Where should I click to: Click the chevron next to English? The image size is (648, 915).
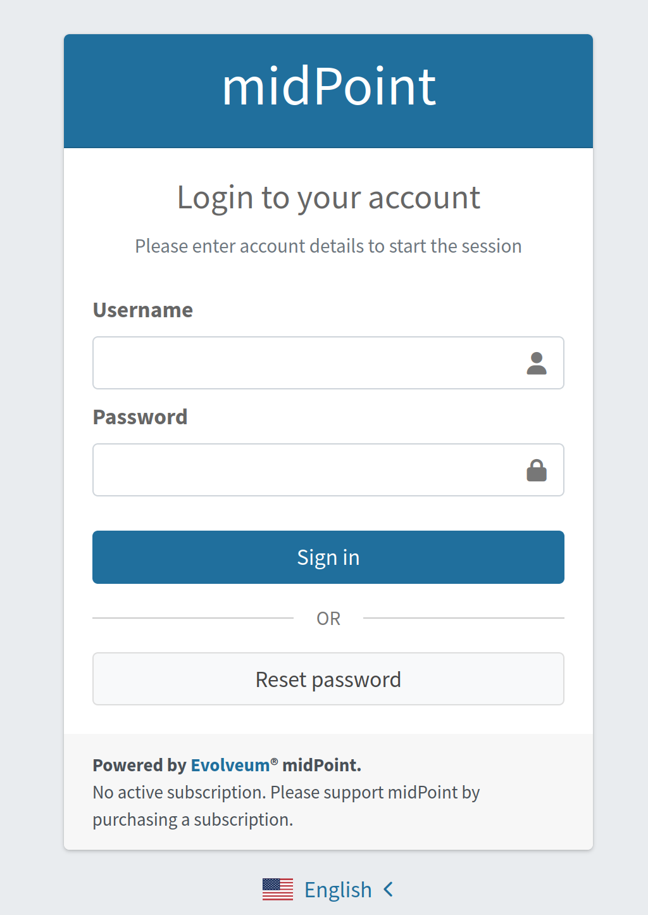[387, 889]
